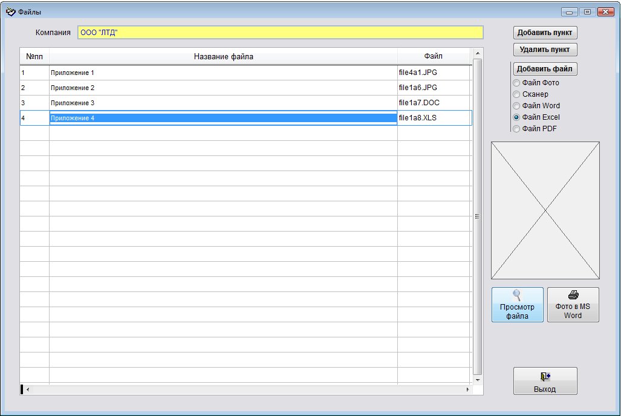The height and width of the screenshot is (416, 621).
Task: Click row number 2 cell in Приложение 2 row
Action: [x=34, y=88]
